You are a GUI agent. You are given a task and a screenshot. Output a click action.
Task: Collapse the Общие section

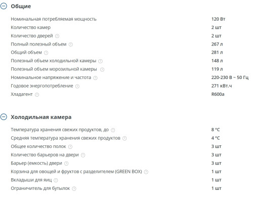point(4,6)
